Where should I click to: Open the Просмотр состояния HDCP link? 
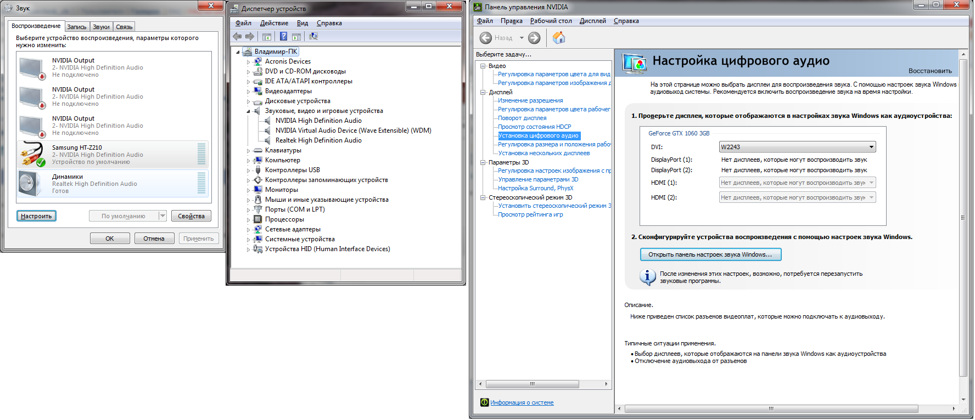point(534,127)
